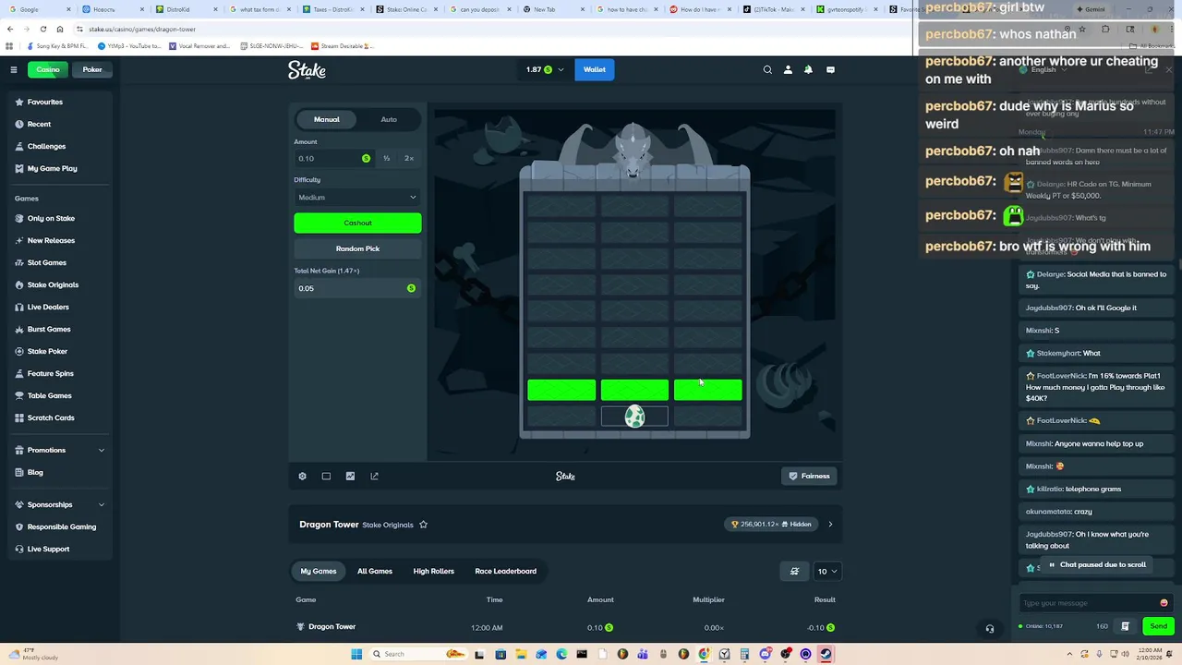
Task: Go back in browser history
Action: (x=10, y=29)
